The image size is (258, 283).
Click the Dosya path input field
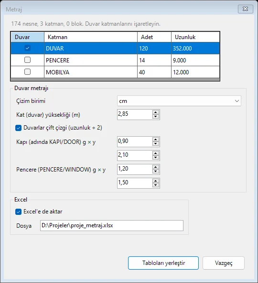click(x=112, y=226)
